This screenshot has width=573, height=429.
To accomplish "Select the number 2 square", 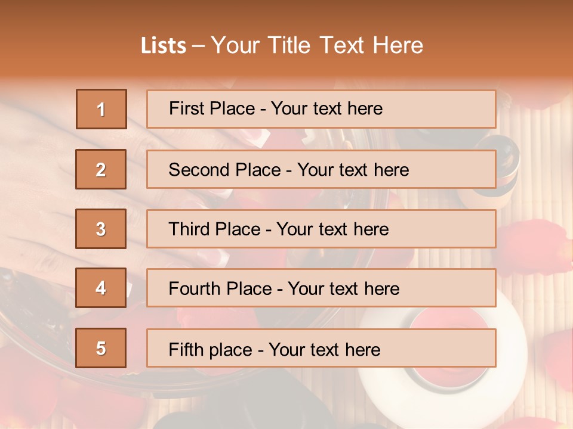I will click(x=101, y=169).
